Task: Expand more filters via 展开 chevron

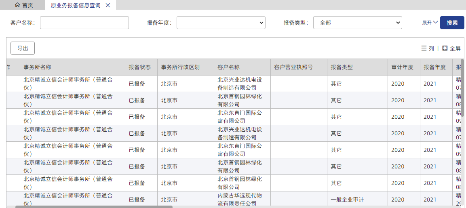Action: coord(435,23)
